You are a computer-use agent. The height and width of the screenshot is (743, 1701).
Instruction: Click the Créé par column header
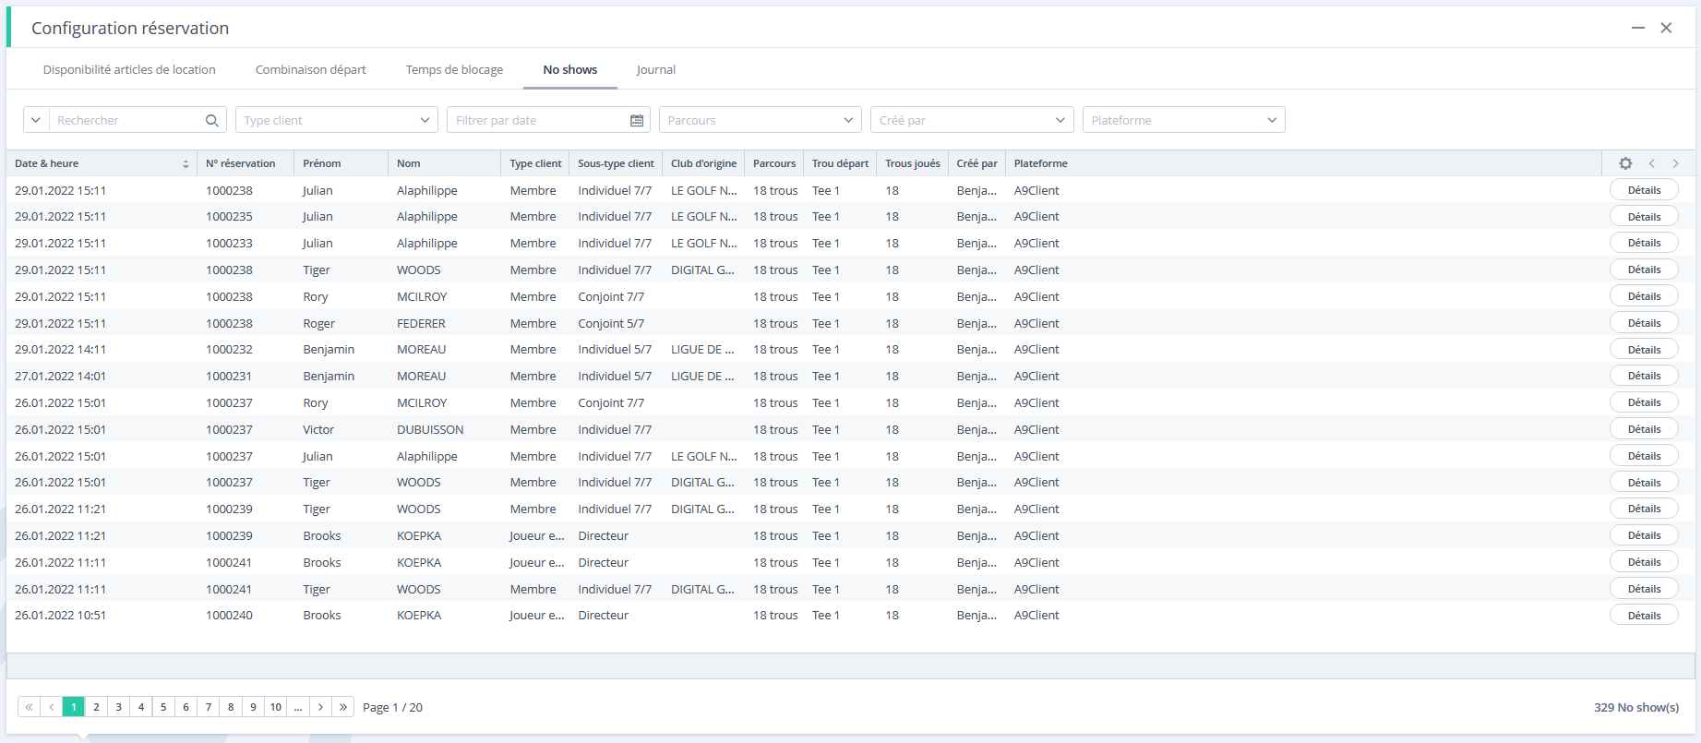(977, 163)
